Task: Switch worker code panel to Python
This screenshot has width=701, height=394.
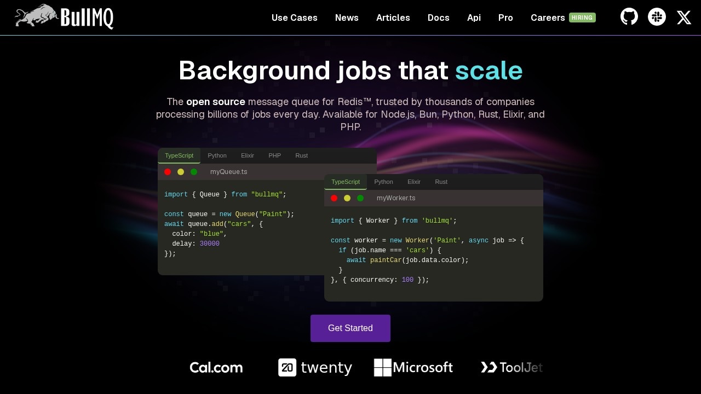Action: 384,182
